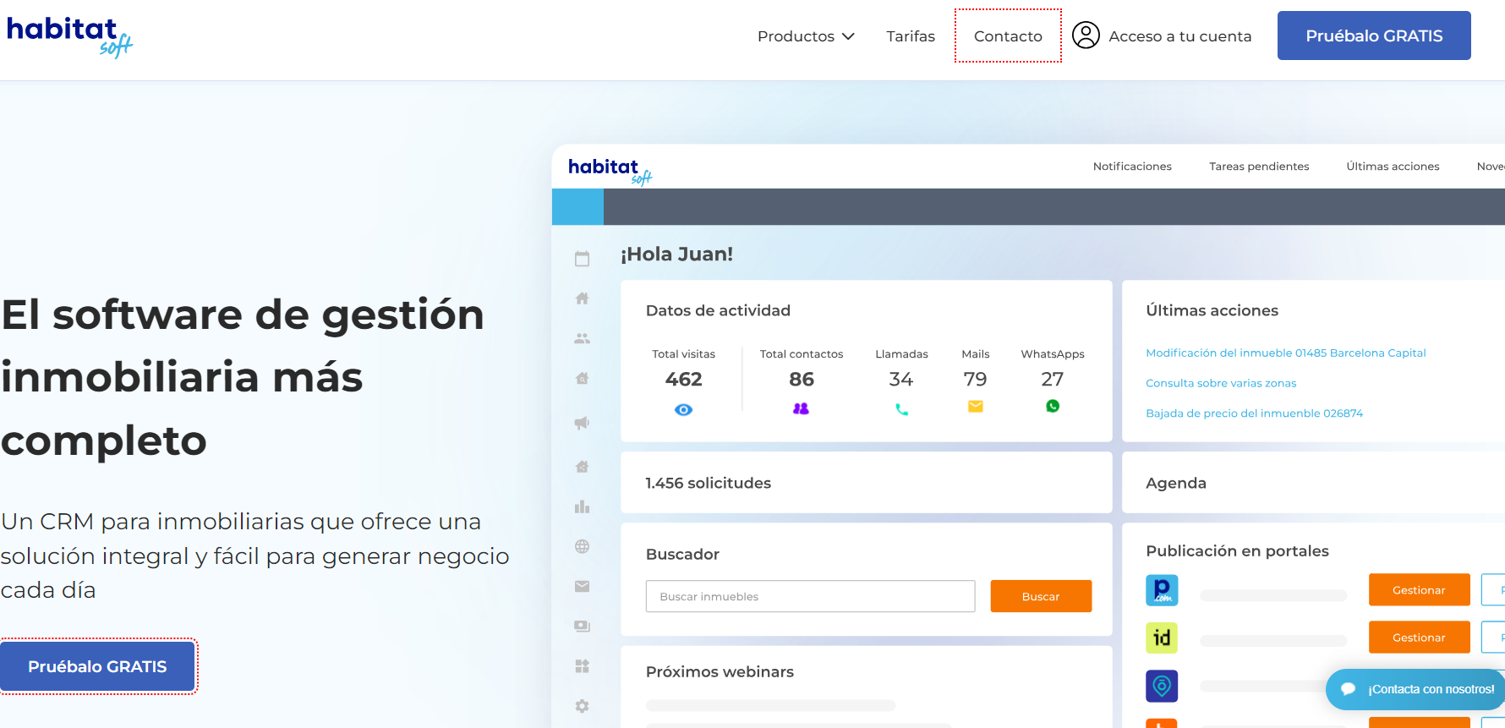
Task: Click the Agenda card heading
Action: (1175, 483)
